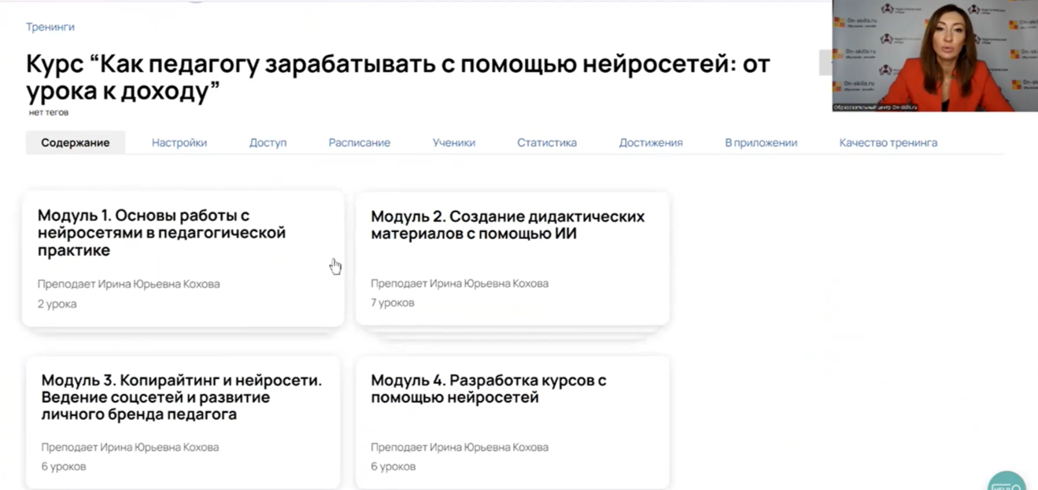Open Модуль 1 about neural network basics
The width and height of the screenshot is (1038, 490).
pos(161,233)
